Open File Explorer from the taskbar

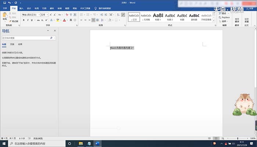click(81, 144)
